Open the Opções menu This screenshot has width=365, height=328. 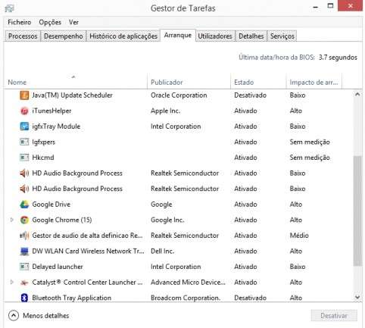tap(50, 22)
